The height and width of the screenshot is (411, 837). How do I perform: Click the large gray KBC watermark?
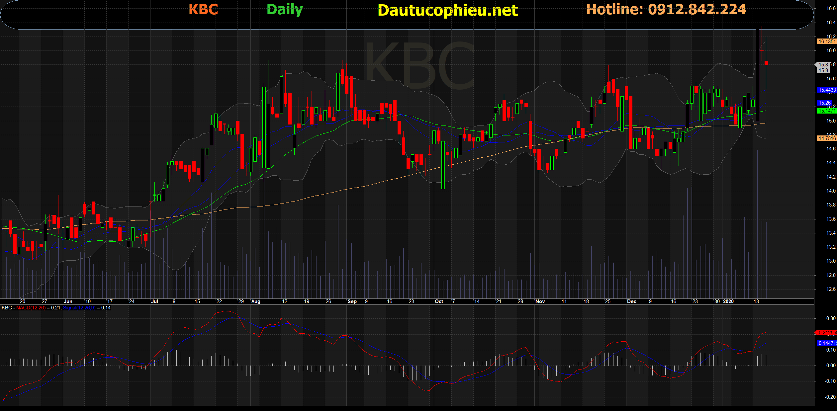point(420,65)
